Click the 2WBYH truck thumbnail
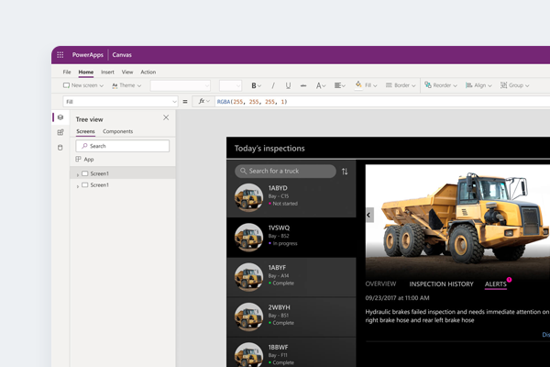This screenshot has width=550, height=367. click(x=248, y=317)
